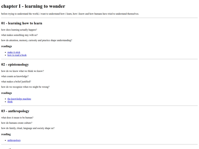Open the 'think' reading link

[x=10, y=102]
